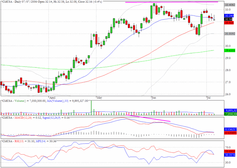Click the 70.0 RSI axis label
Screen dimensions: 237x168
coord(228,147)
